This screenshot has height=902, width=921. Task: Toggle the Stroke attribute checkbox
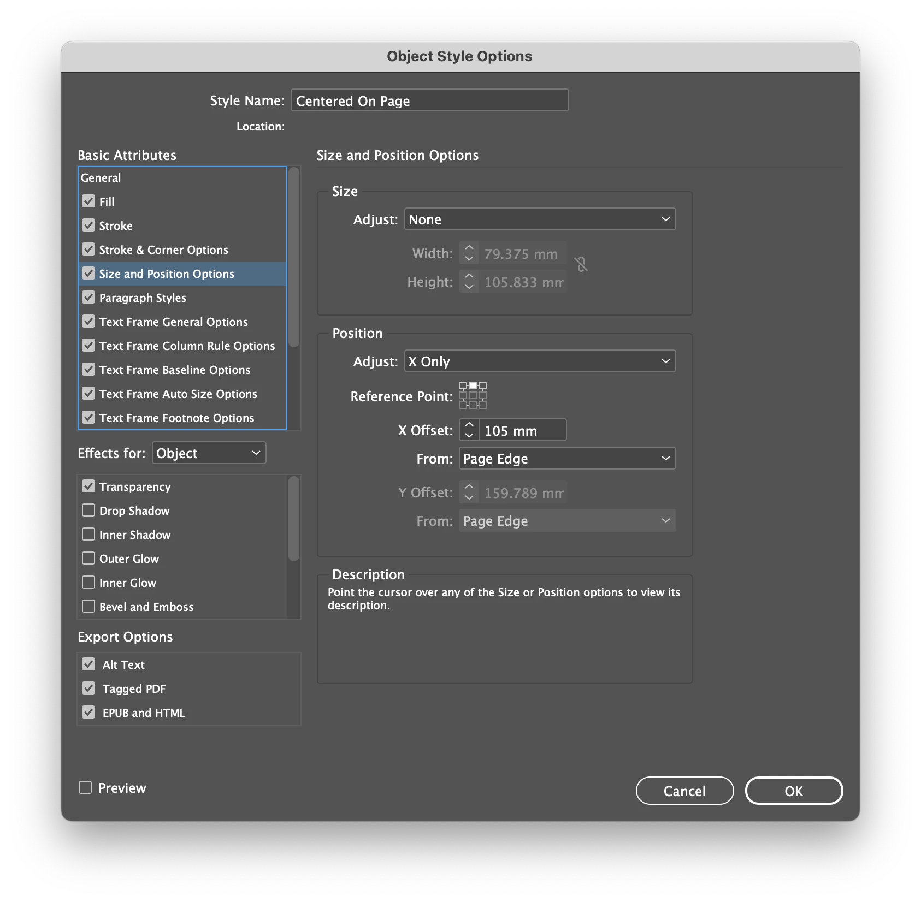[x=88, y=226]
